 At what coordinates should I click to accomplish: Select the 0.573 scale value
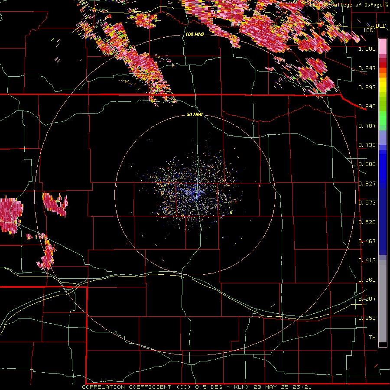pos(367,203)
